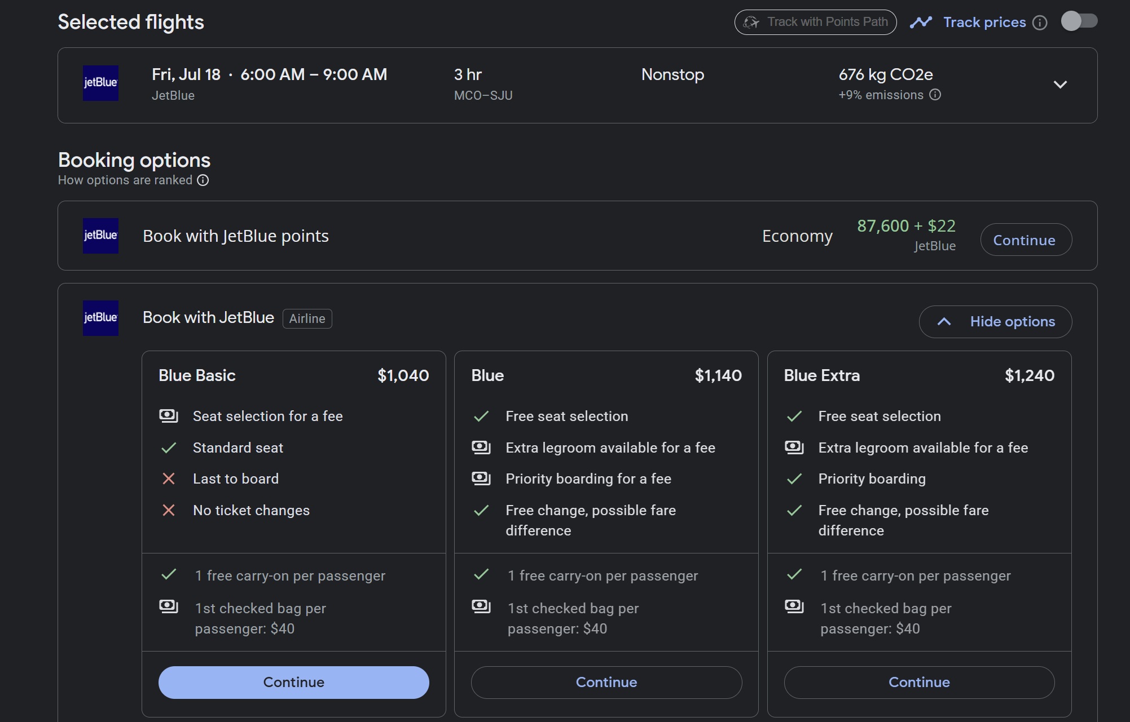Collapse fares with Hide options button
Viewport: 1130px width, 722px height.
coord(995,322)
